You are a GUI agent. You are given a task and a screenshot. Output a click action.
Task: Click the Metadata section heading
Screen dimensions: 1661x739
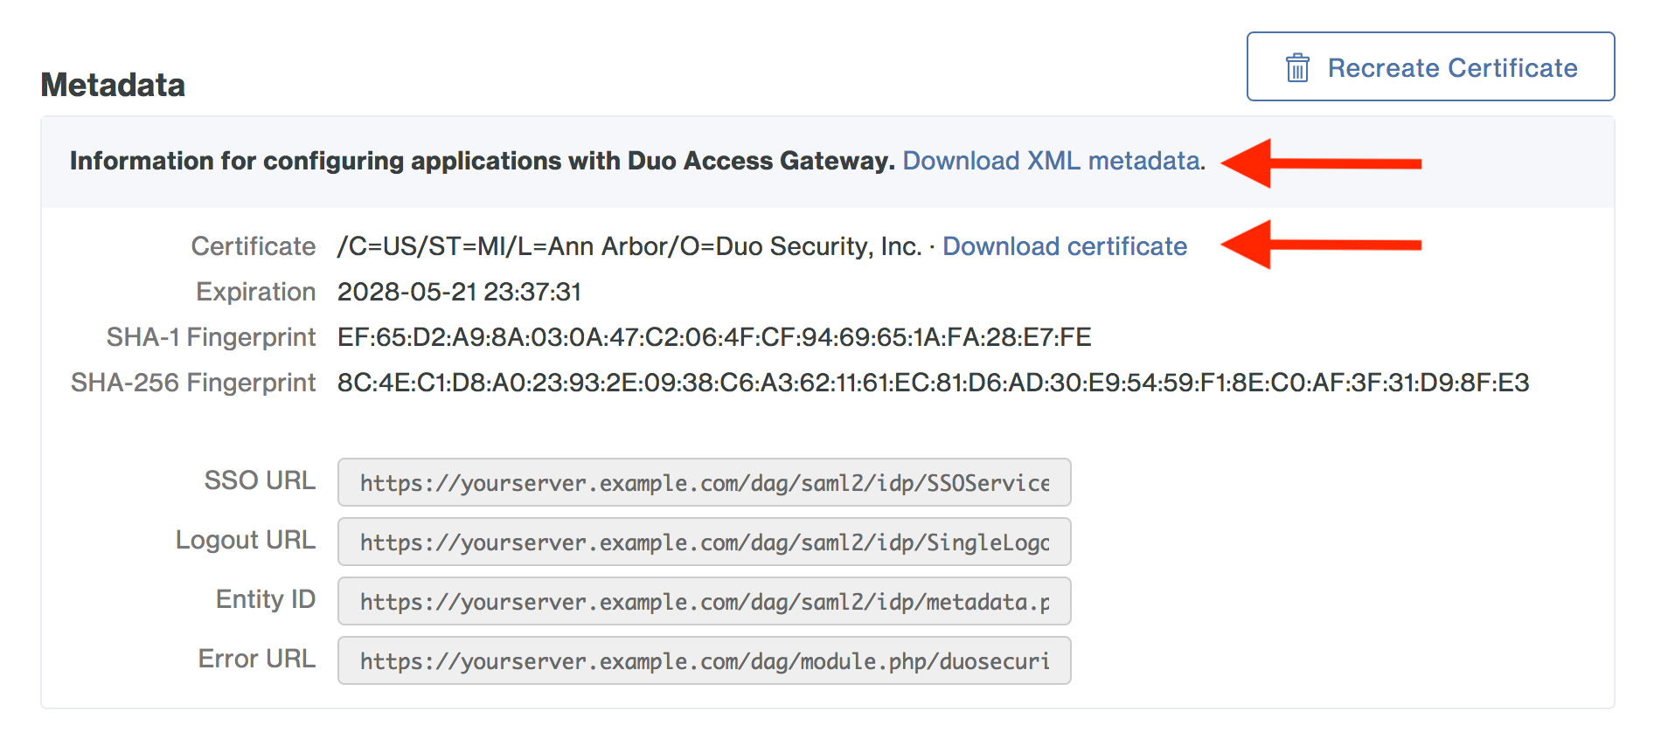click(113, 85)
